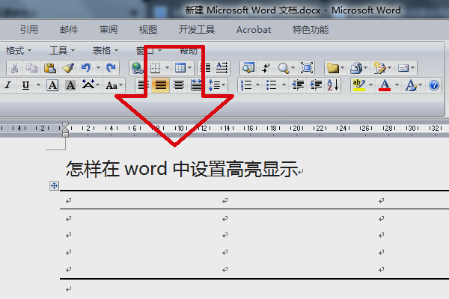The width and height of the screenshot is (449, 299).
Task: Apply the yellow text highlight color
Action: (x=358, y=85)
